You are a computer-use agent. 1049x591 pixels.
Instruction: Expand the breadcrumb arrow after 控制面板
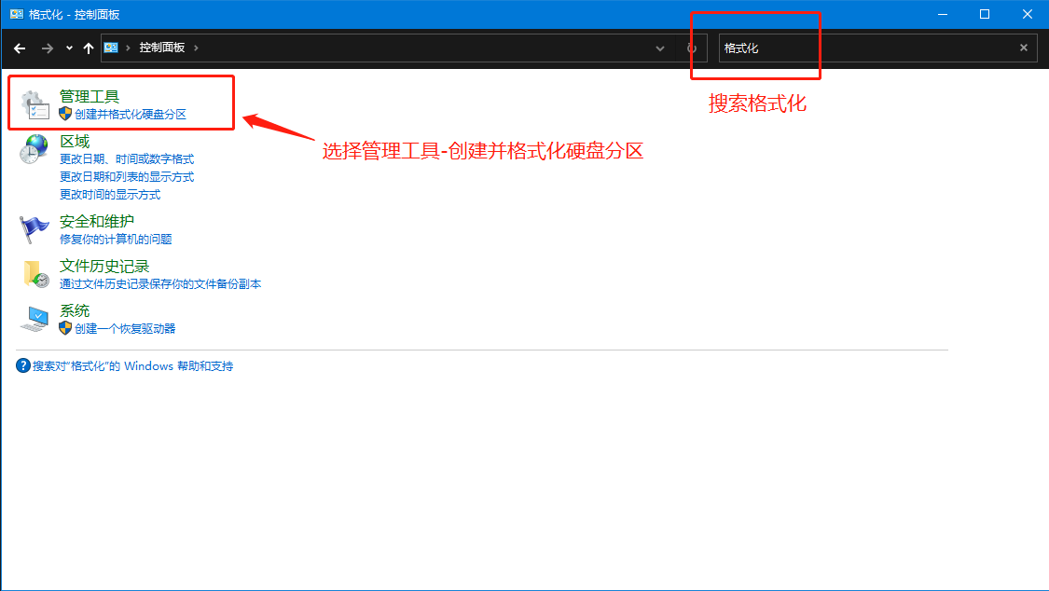coord(198,47)
